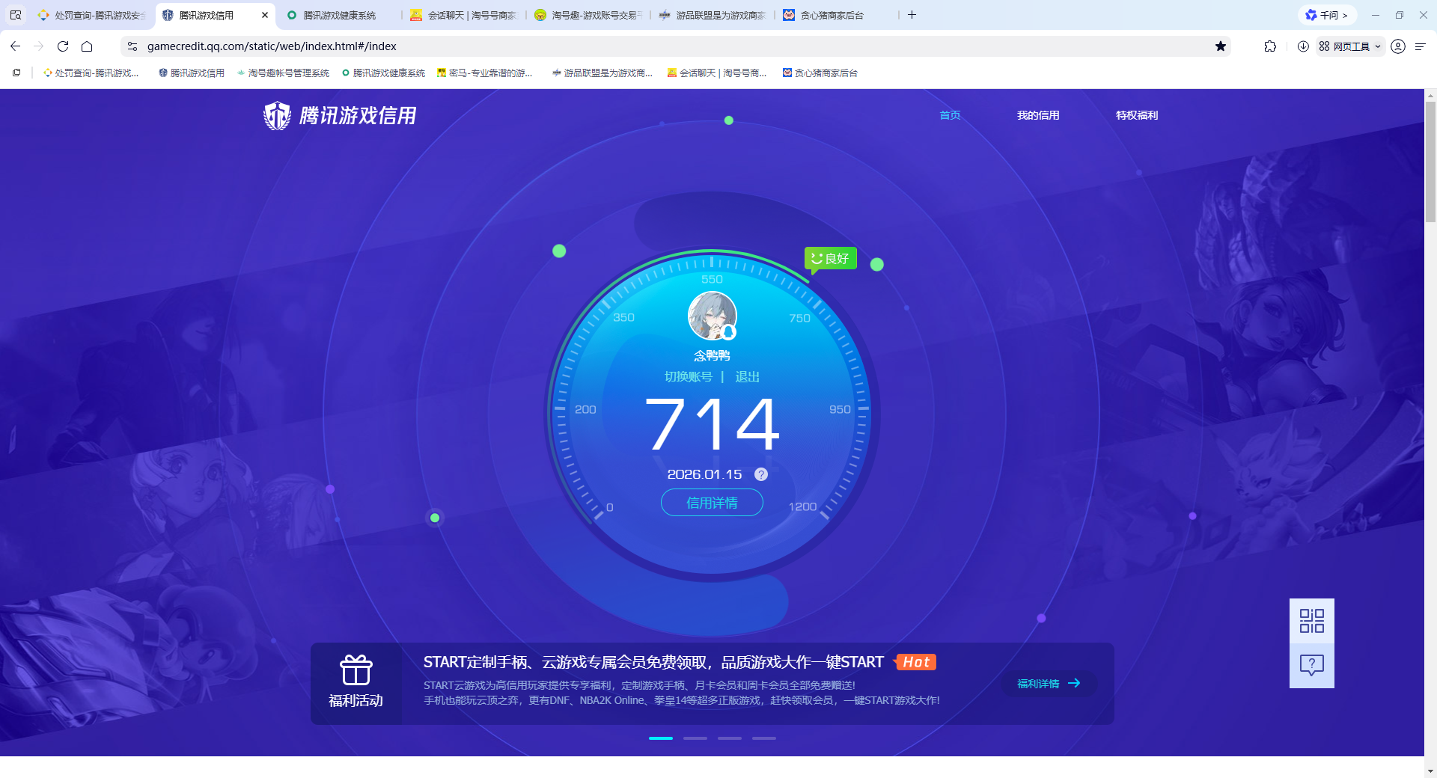Bookmark the page with the star icon

pyautogui.click(x=1221, y=46)
